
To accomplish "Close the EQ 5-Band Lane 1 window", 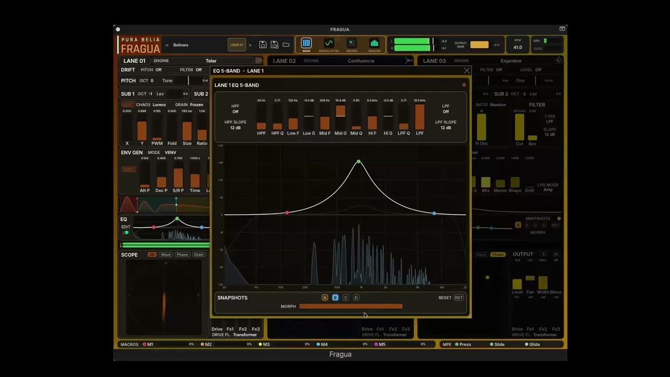I will coord(467,71).
